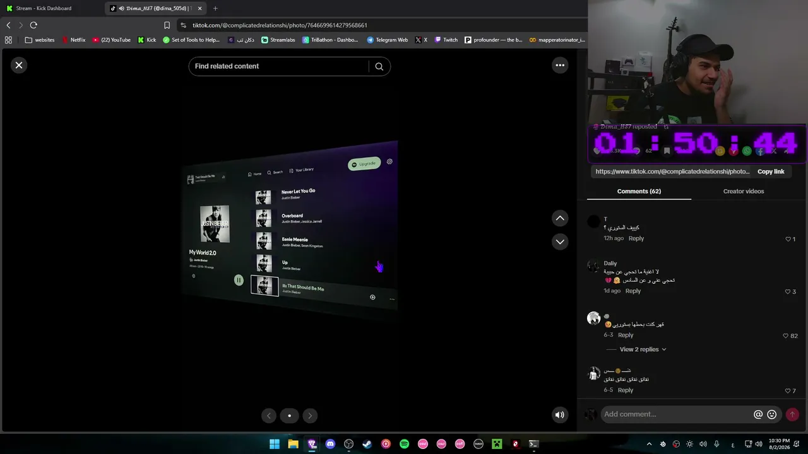Open the profounder bookmark
808x454 pixels.
(x=493, y=40)
